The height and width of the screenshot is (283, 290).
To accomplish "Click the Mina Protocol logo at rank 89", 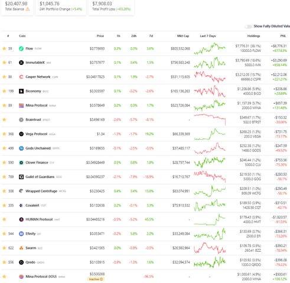I will [x=21, y=106].
